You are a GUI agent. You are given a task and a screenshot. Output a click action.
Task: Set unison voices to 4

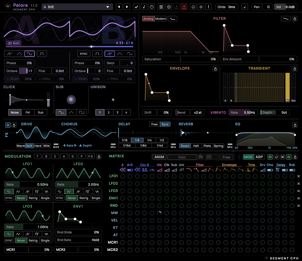pyautogui.click(x=126, y=112)
